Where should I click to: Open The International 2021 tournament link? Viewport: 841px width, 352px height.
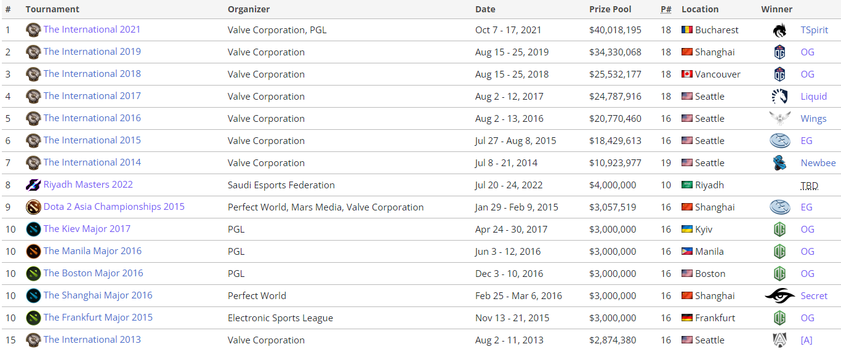92,30
